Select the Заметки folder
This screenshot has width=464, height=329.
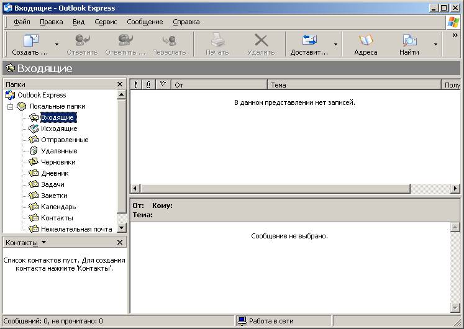pos(54,196)
